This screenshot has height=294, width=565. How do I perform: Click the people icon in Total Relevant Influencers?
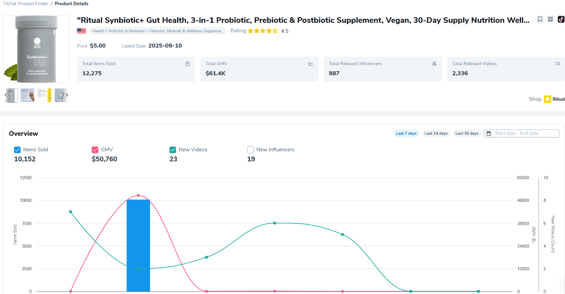[x=434, y=64]
